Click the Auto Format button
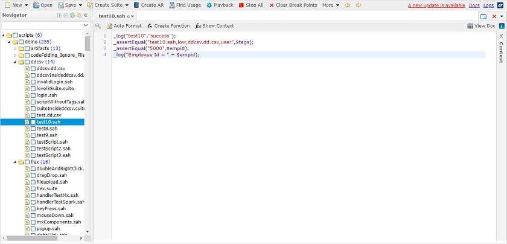 [x=124, y=26]
